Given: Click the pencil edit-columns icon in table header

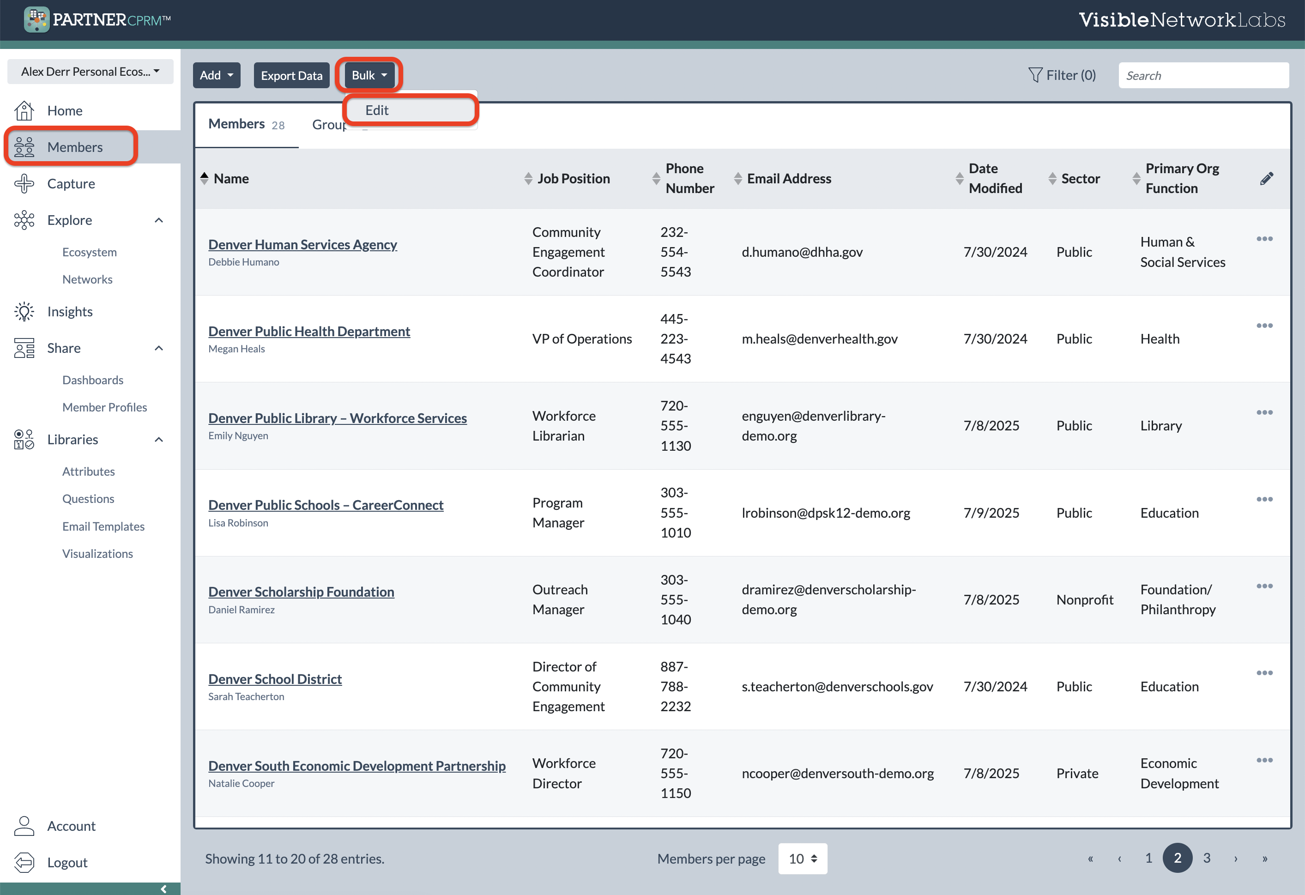Looking at the screenshot, I should coord(1266,179).
